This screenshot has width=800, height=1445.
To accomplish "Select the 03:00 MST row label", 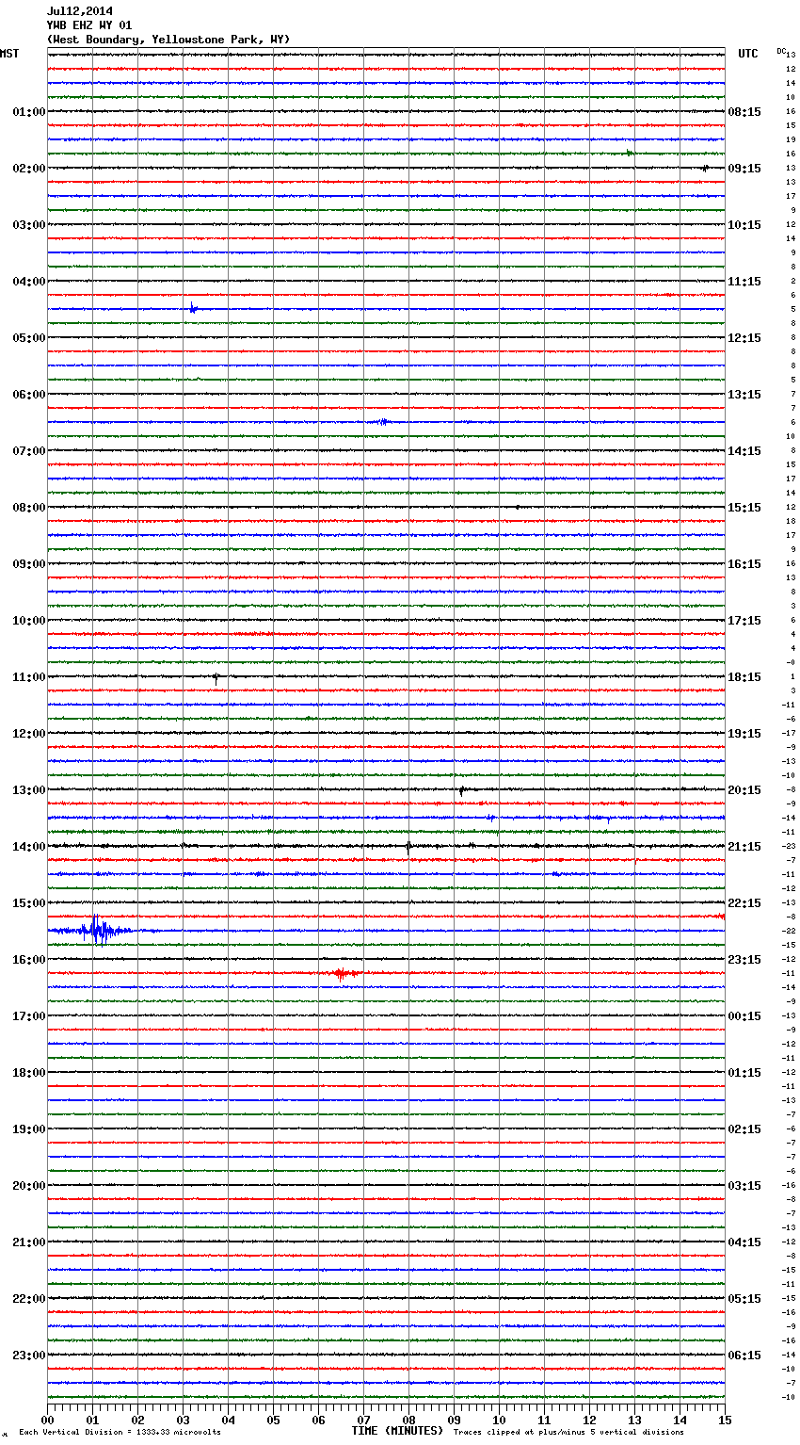I will [x=29, y=225].
